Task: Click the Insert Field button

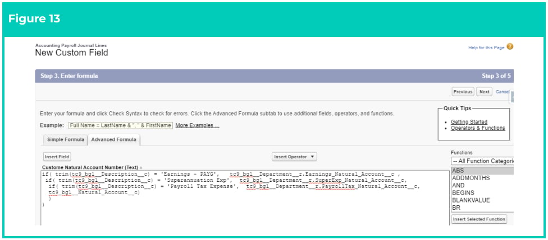Action: (x=57, y=157)
